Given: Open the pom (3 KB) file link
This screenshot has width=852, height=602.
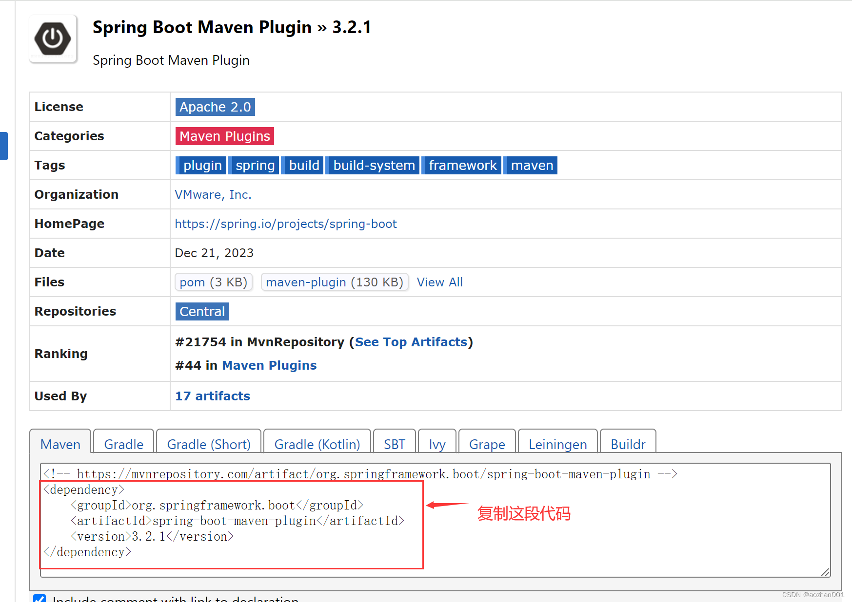Looking at the screenshot, I should [213, 282].
